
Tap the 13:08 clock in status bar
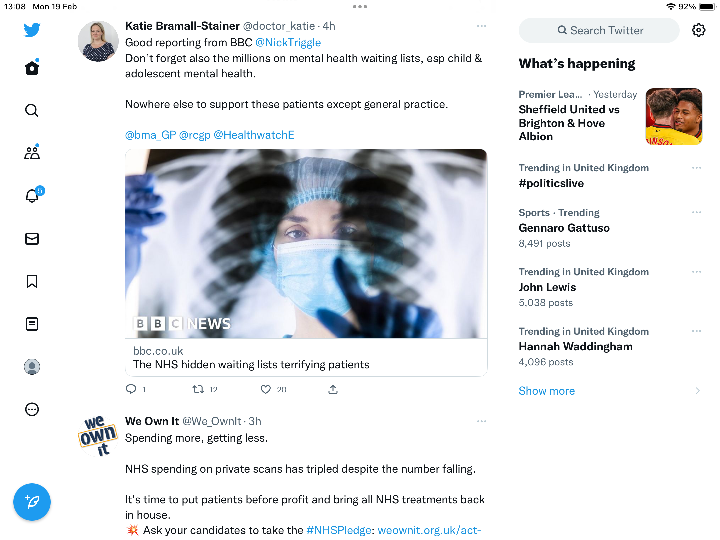pyautogui.click(x=15, y=7)
